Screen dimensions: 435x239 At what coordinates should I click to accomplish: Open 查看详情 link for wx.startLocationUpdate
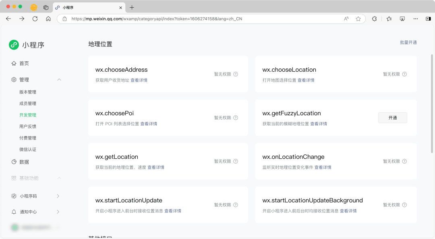[x=173, y=211]
